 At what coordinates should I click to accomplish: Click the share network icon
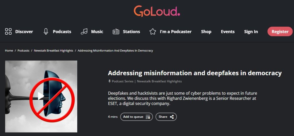[172, 117]
